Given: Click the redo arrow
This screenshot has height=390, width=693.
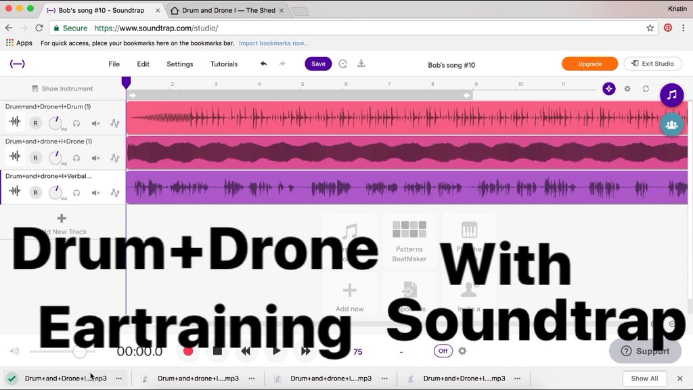Looking at the screenshot, I should 282,64.
